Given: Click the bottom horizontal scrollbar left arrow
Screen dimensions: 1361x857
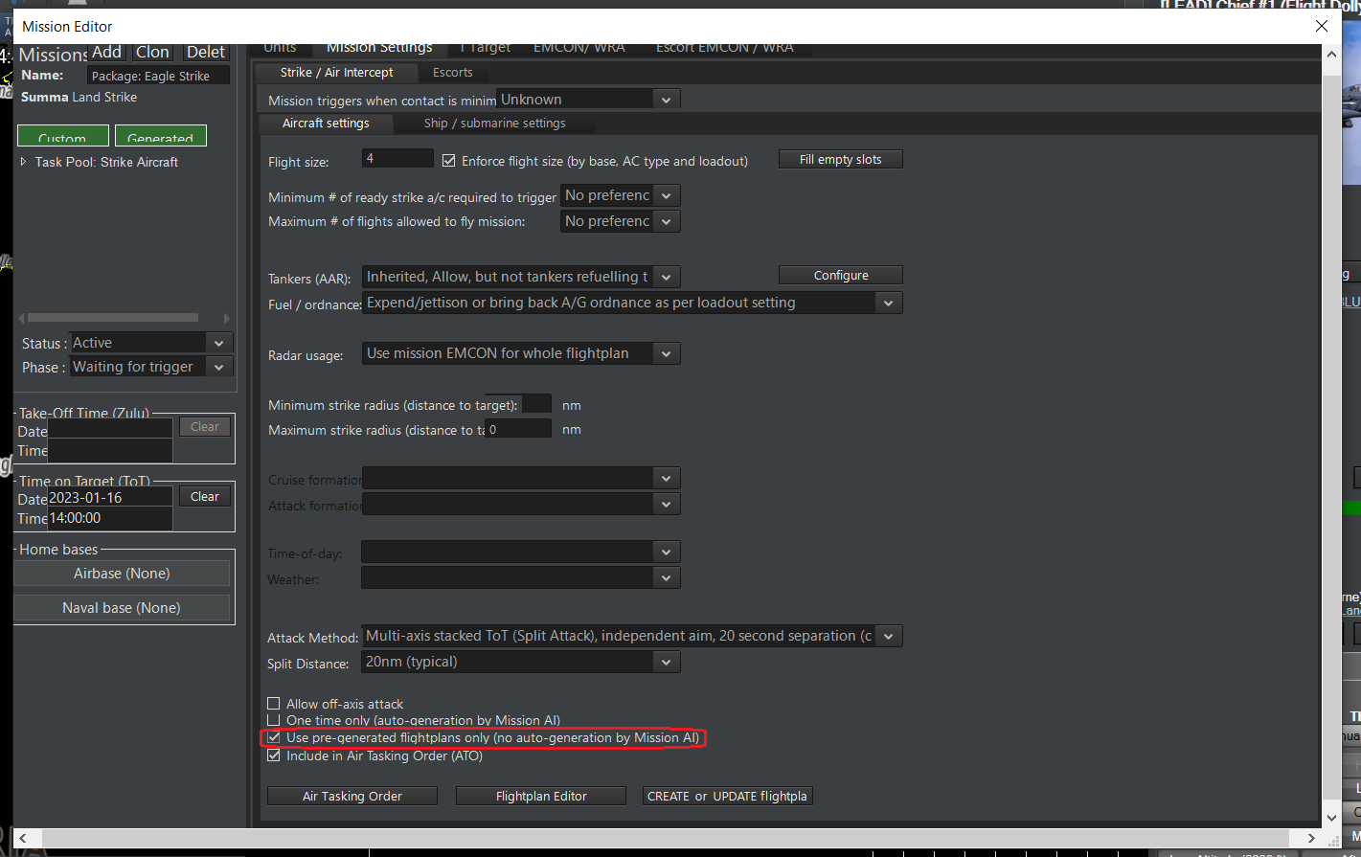Looking at the screenshot, I should 24,838.
